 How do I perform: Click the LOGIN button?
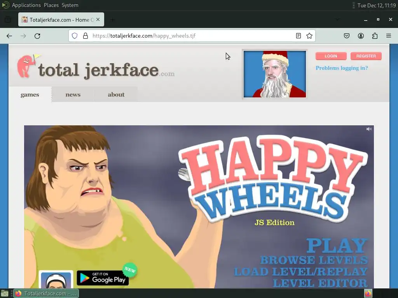[x=331, y=56]
